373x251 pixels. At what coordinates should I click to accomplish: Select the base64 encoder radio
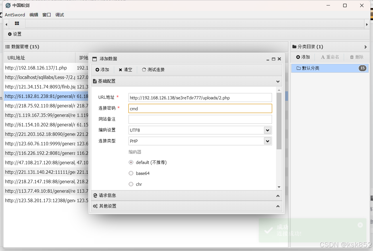pos(131,173)
